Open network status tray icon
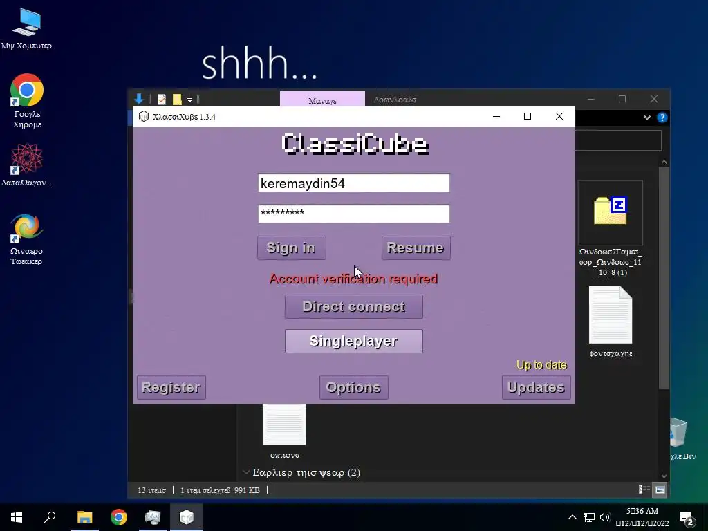This screenshot has width=708, height=531. point(589,517)
